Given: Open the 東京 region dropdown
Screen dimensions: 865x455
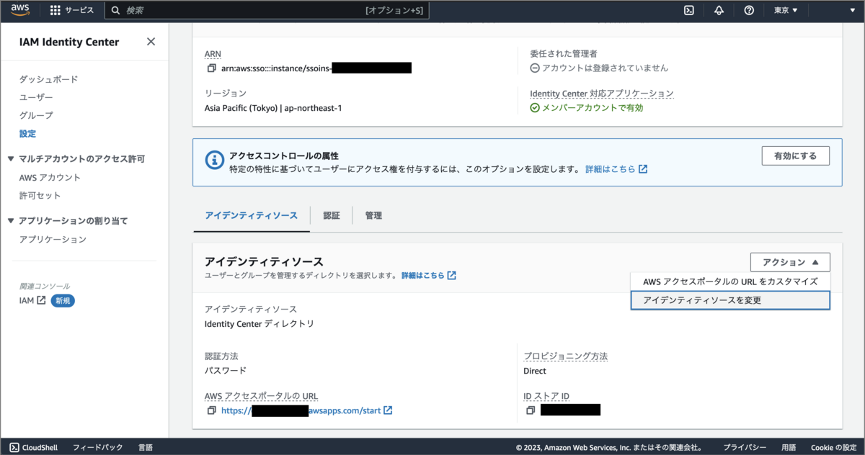Looking at the screenshot, I should [786, 10].
